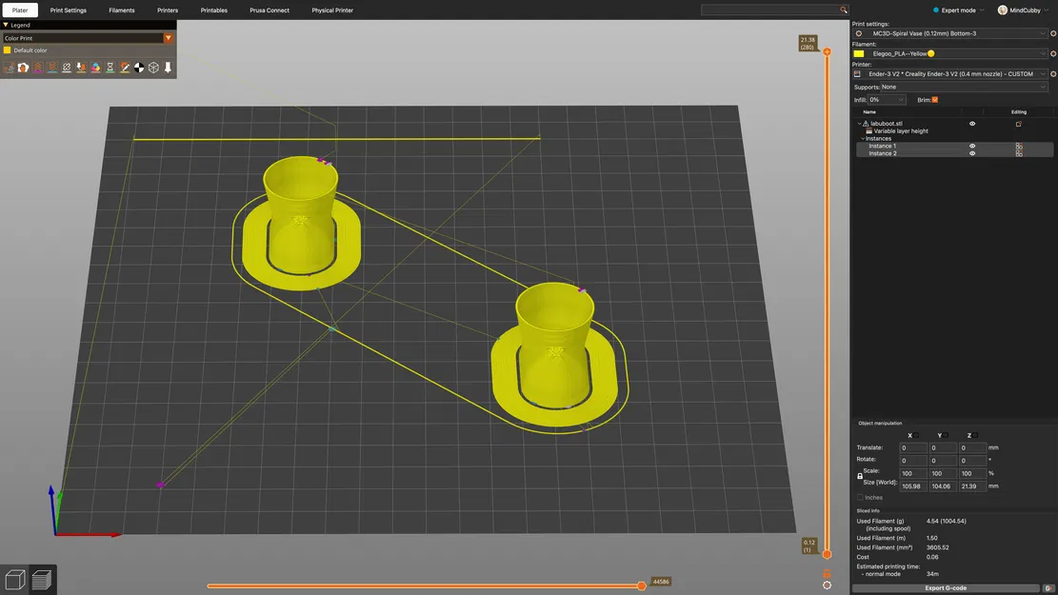The image size is (1058, 595).
Task: Open the labuboot.stl editing icon
Action: coord(1019,124)
